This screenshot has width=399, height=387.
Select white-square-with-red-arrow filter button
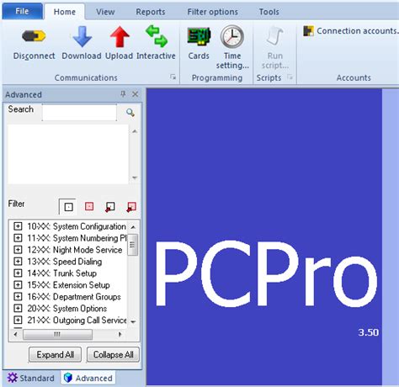click(x=109, y=207)
